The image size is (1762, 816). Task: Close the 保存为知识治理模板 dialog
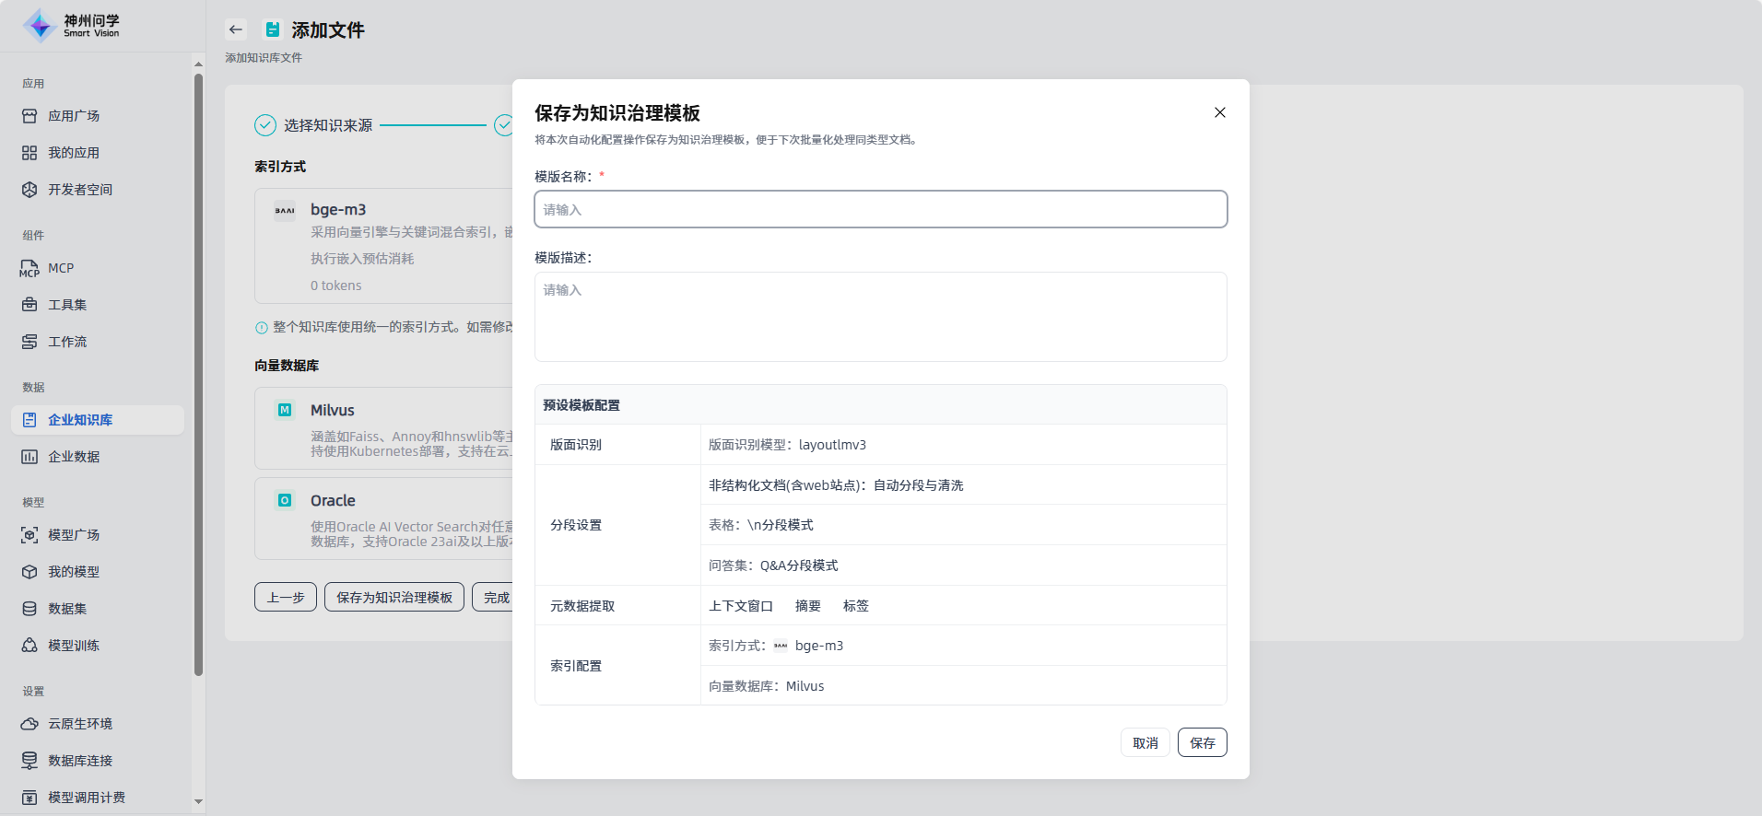(1219, 112)
